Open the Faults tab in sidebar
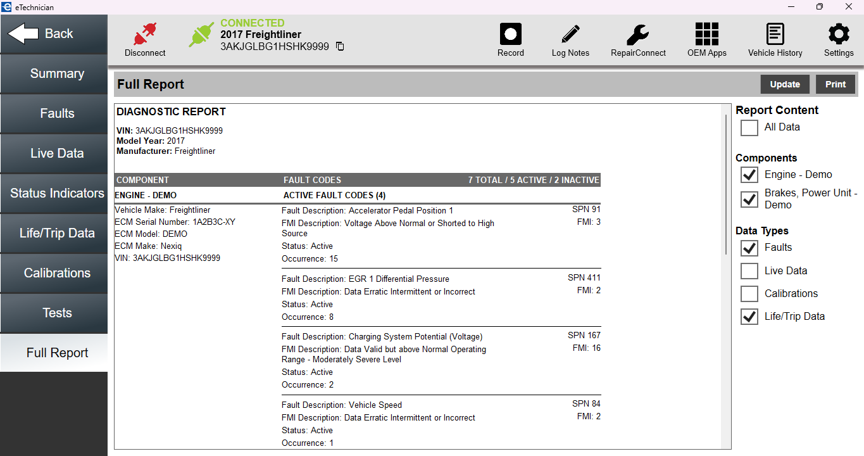This screenshot has width=864, height=456. click(54, 114)
